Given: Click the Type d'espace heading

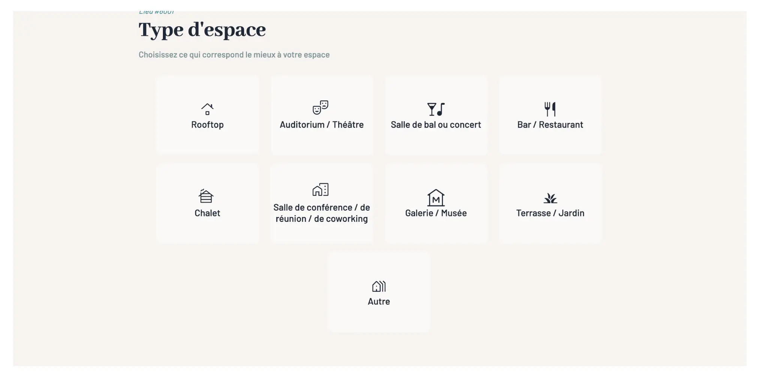Looking at the screenshot, I should (x=202, y=29).
